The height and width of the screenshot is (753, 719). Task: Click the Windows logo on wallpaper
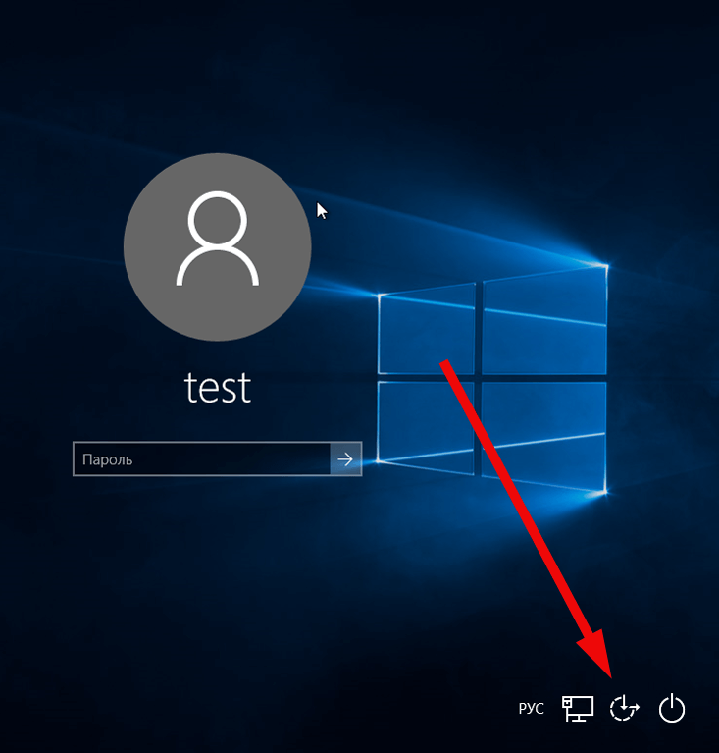click(x=492, y=379)
